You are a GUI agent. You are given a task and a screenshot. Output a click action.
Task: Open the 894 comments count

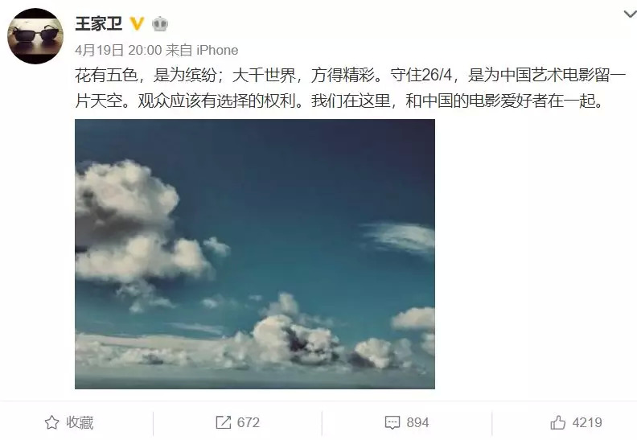(x=417, y=422)
